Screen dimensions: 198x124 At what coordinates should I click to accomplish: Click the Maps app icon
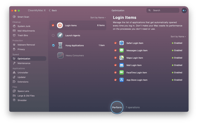tap(122, 58)
